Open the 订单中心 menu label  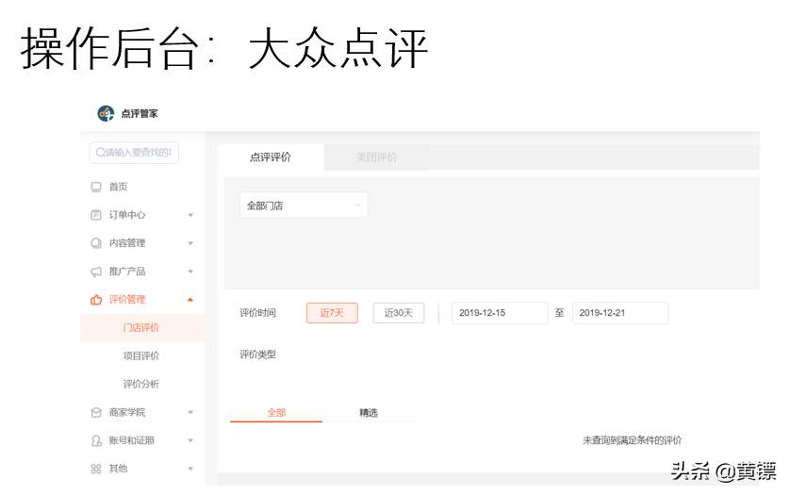pyautogui.click(x=127, y=215)
